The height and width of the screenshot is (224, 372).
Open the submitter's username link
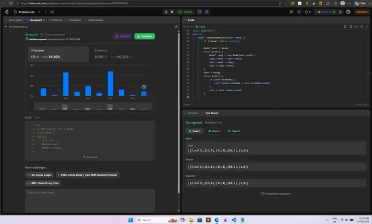pos(38,39)
